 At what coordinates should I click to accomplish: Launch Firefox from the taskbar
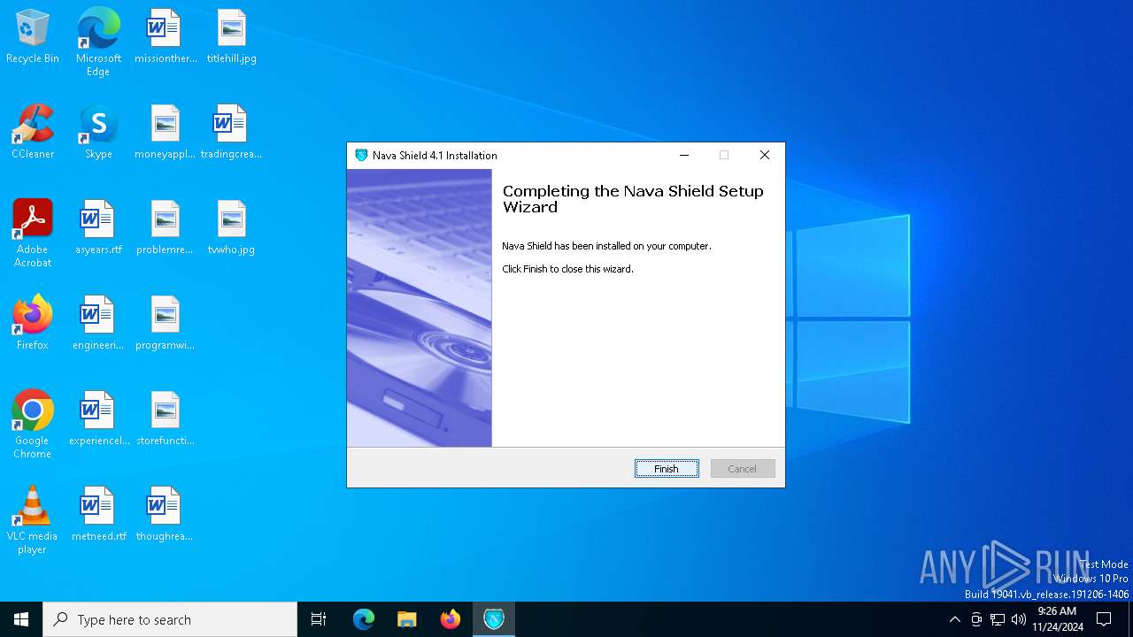[x=451, y=619]
